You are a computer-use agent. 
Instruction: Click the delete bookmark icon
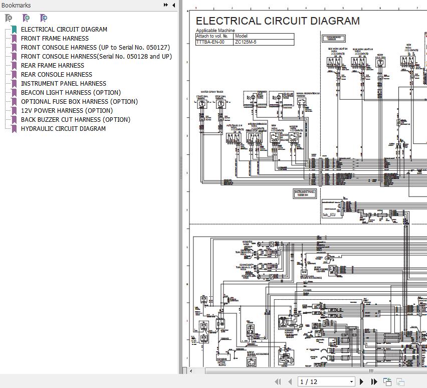pos(9,18)
